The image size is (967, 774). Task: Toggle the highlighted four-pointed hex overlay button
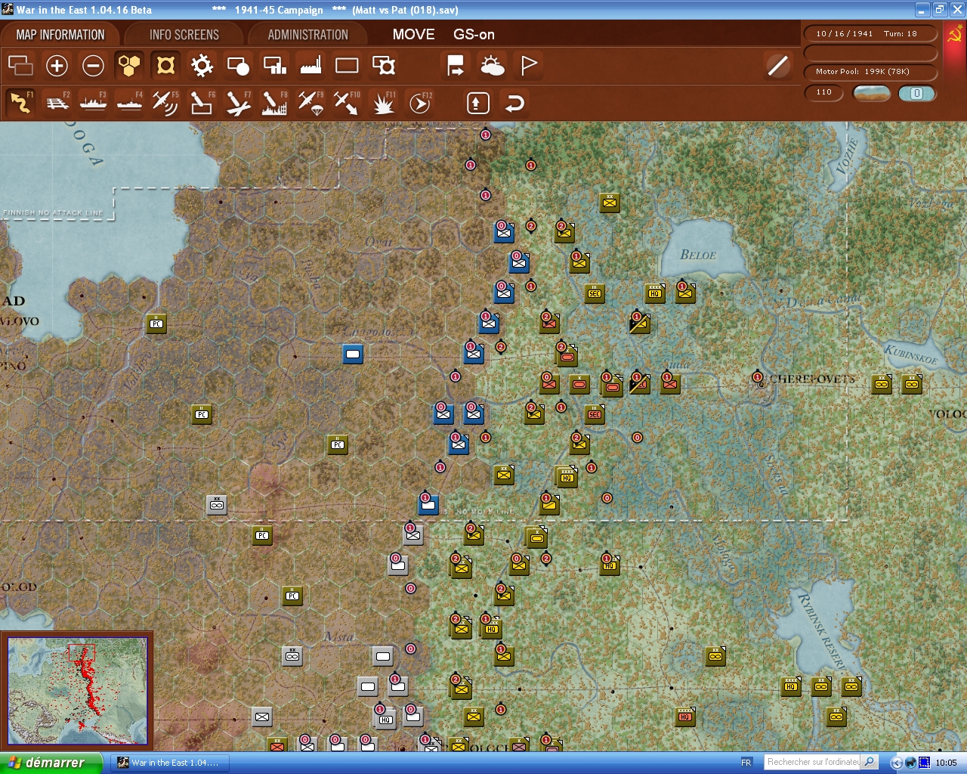click(165, 66)
